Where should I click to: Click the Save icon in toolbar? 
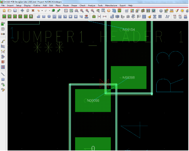(15, 10)
